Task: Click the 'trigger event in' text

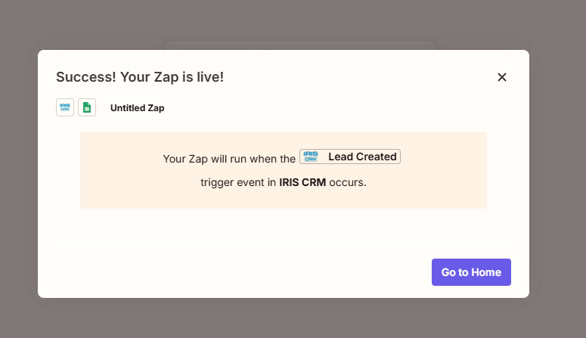Action: pyautogui.click(x=238, y=182)
